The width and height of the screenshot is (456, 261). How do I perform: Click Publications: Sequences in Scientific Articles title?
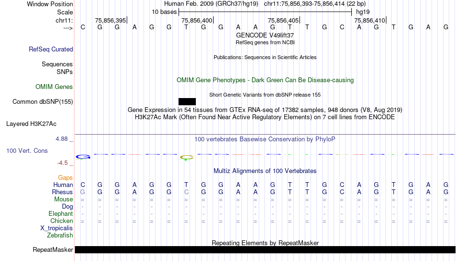[x=265, y=57]
